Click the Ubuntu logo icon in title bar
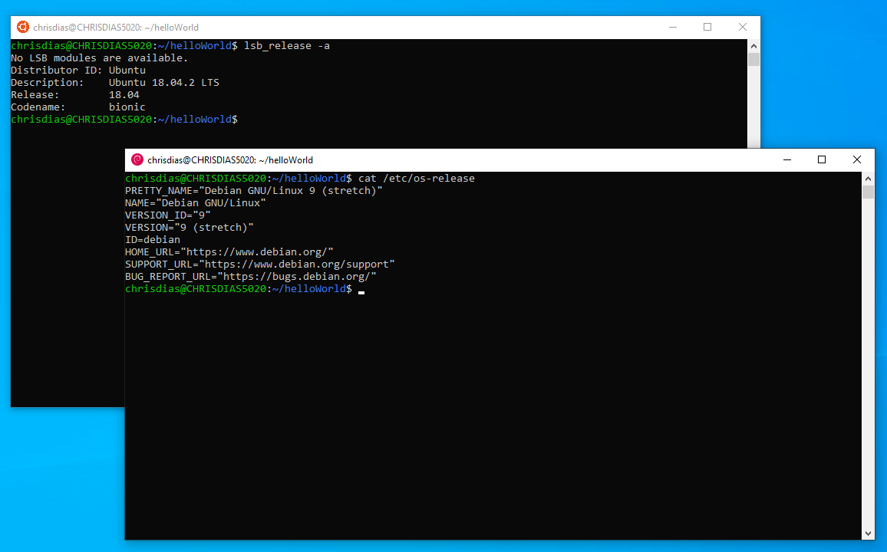887x552 pixels. [23, 27]
